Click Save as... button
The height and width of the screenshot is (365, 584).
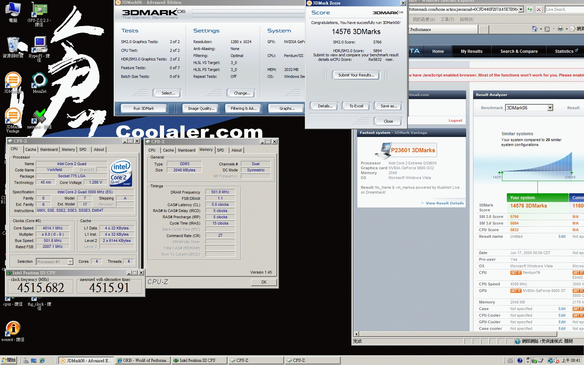389,106
